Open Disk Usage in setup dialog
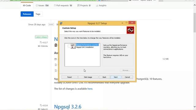This screenshot has width=196, height=110. click(x=88, y=77)
